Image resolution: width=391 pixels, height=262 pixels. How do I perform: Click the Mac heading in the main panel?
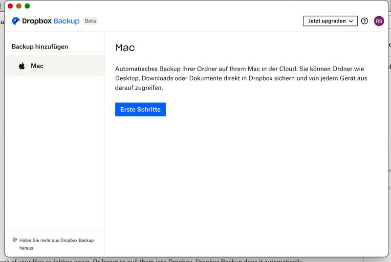(x=125, y=48)
